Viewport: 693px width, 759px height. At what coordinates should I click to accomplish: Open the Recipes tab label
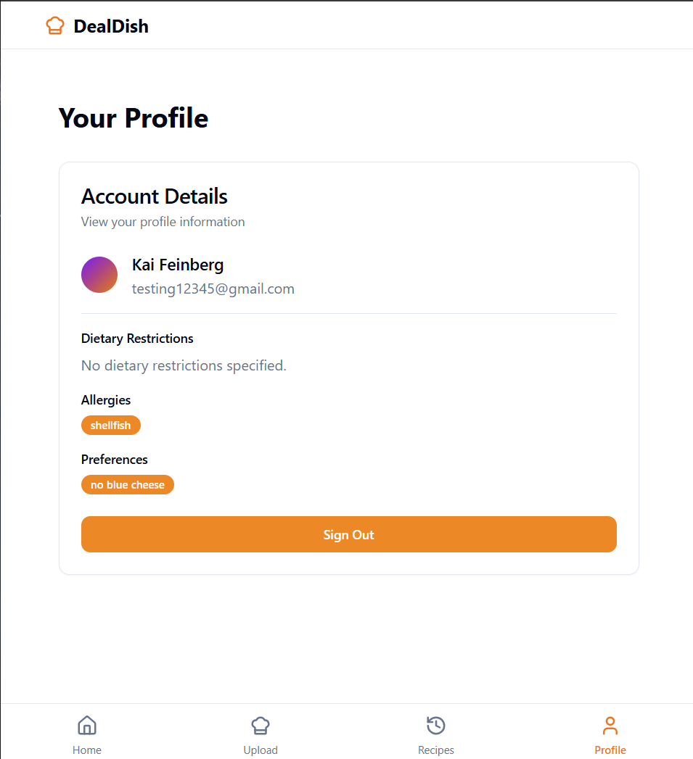[x=435, y=750]
